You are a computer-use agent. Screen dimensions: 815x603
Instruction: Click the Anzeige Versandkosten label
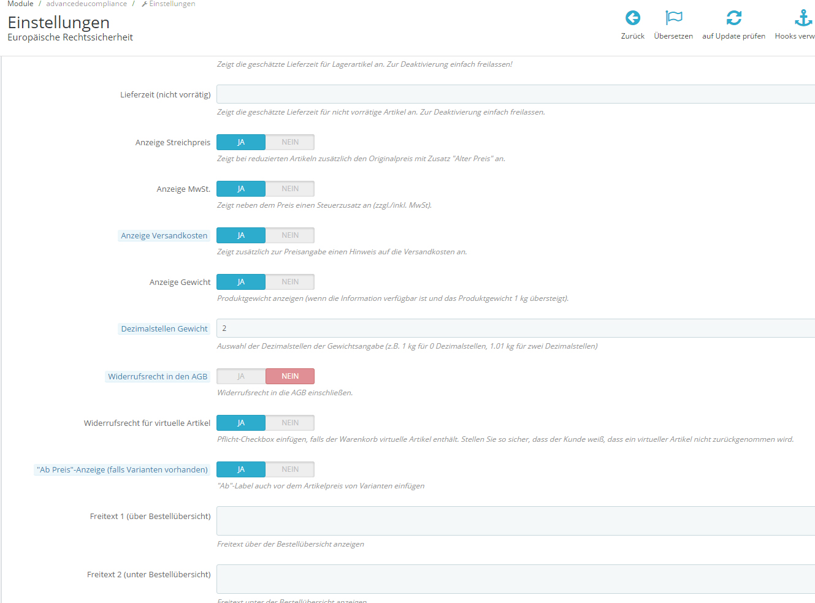[x=164, y=235]
